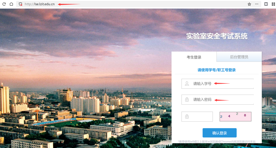Open the browser collections icon
276x148 pixels.
[x=266, y=4]
